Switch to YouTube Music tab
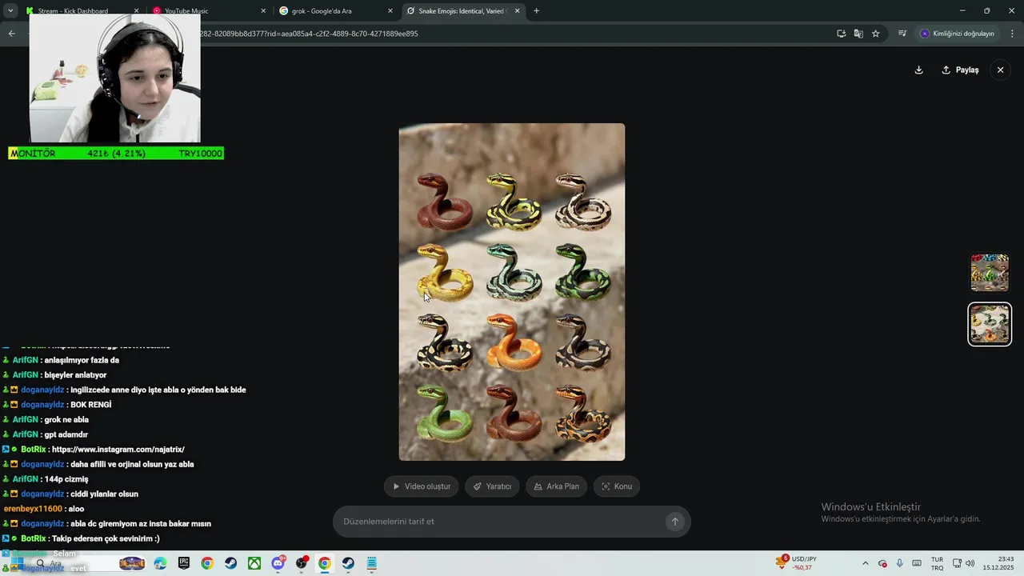Image resolution: width=1024 pixels, height=576 pixels. (208, 11)
